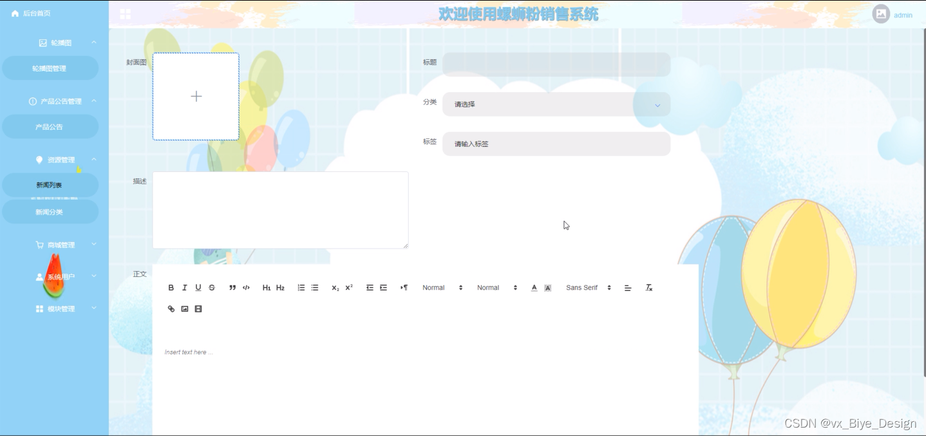The height and width of the screenshot is (436, 926).
Task: Open 轮播图管理 menu item
Action: (50, 68)
